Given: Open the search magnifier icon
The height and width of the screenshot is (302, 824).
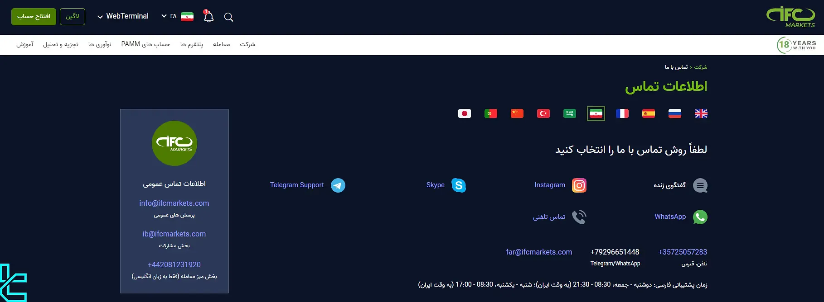Looking at the screenshot, I should (x=229, y=17).
